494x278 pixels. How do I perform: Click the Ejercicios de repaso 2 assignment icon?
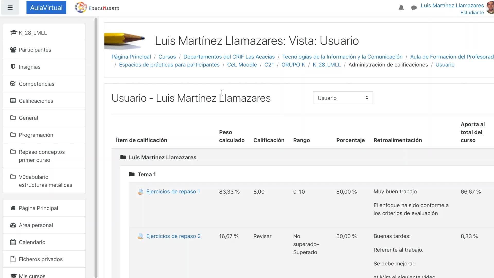pos(140,236)
